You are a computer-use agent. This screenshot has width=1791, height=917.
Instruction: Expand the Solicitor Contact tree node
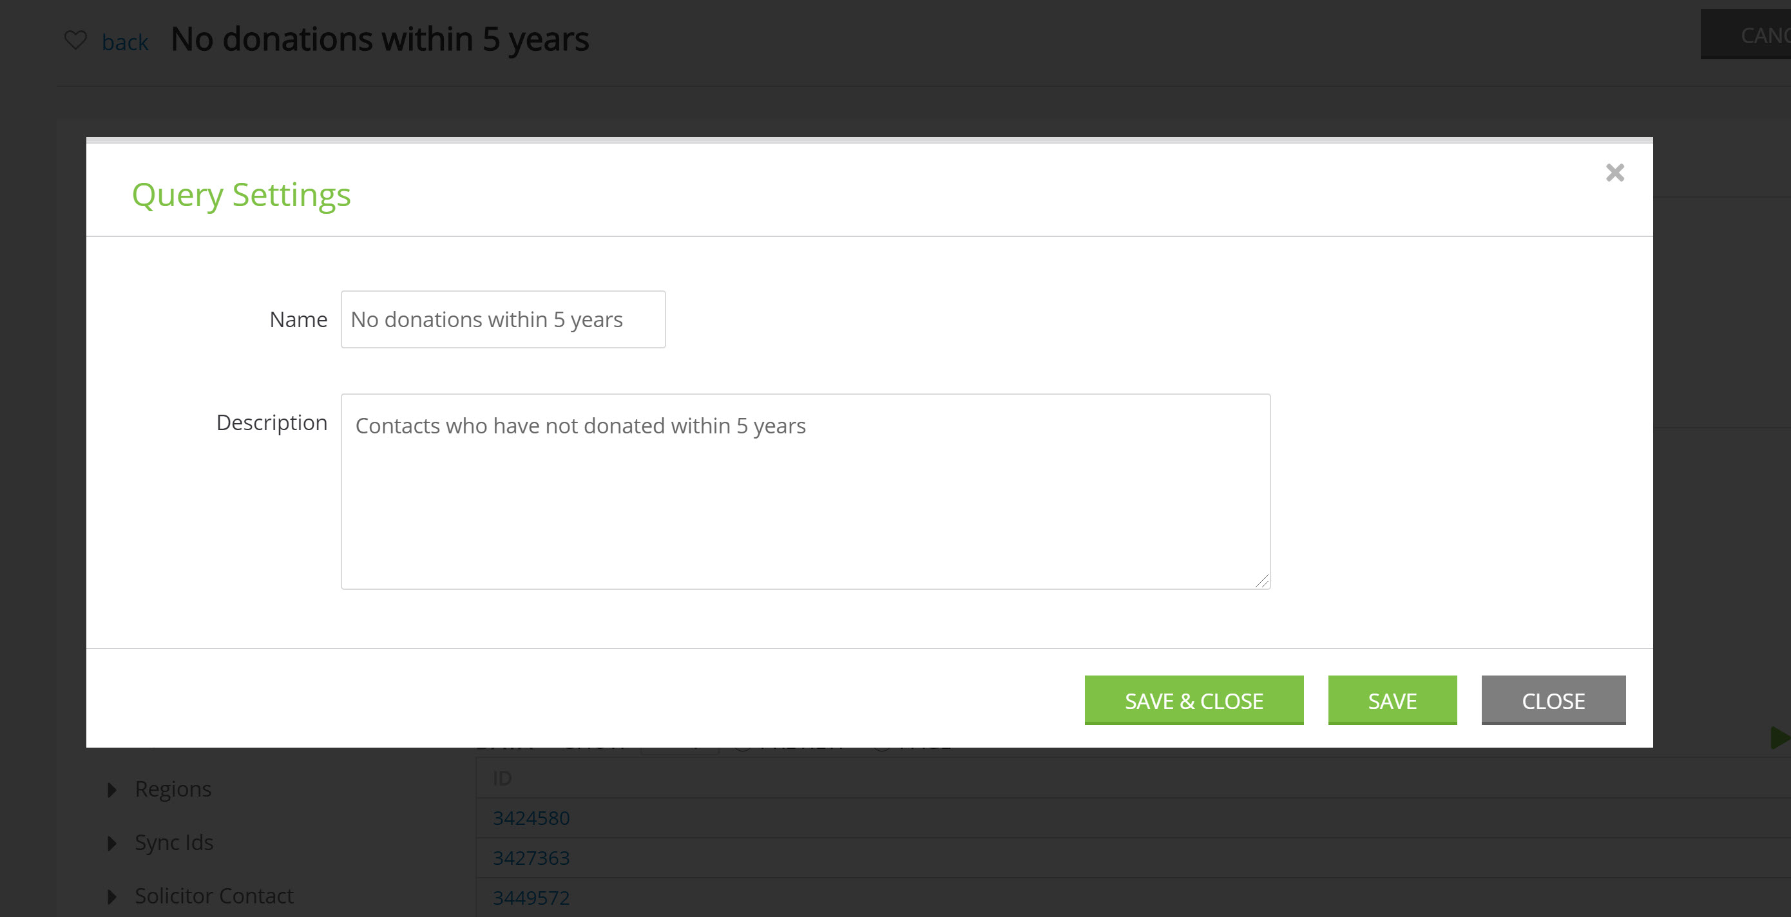(112, 897)
